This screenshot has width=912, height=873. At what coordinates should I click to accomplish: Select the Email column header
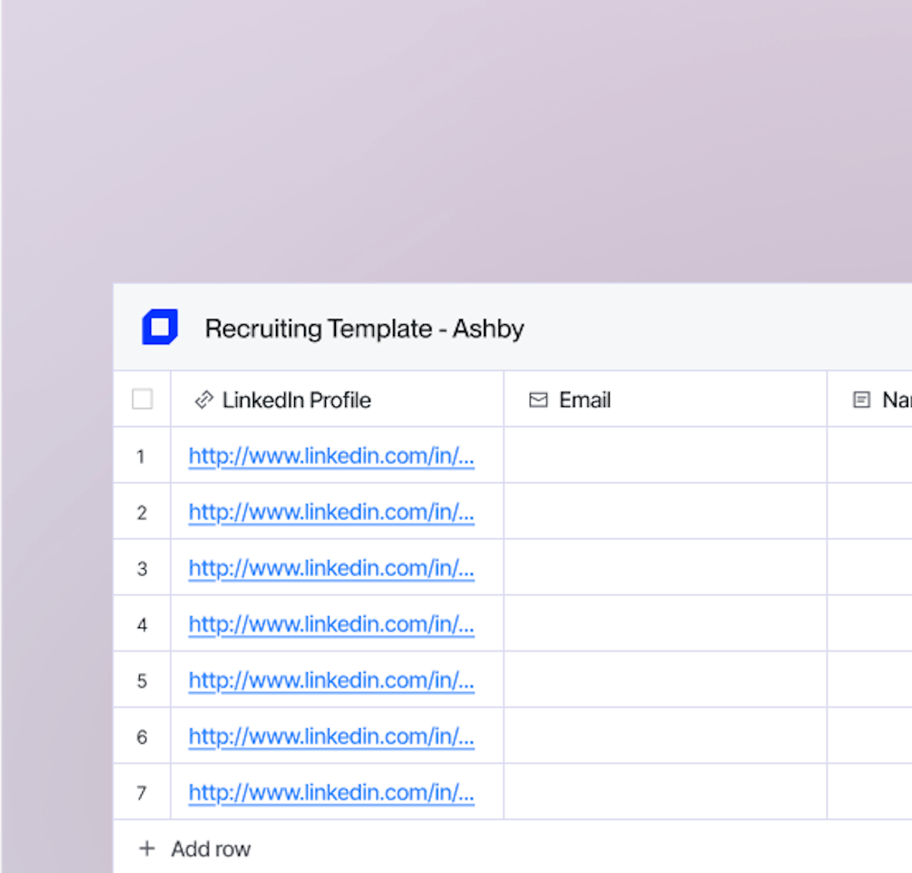pos(665,399)
